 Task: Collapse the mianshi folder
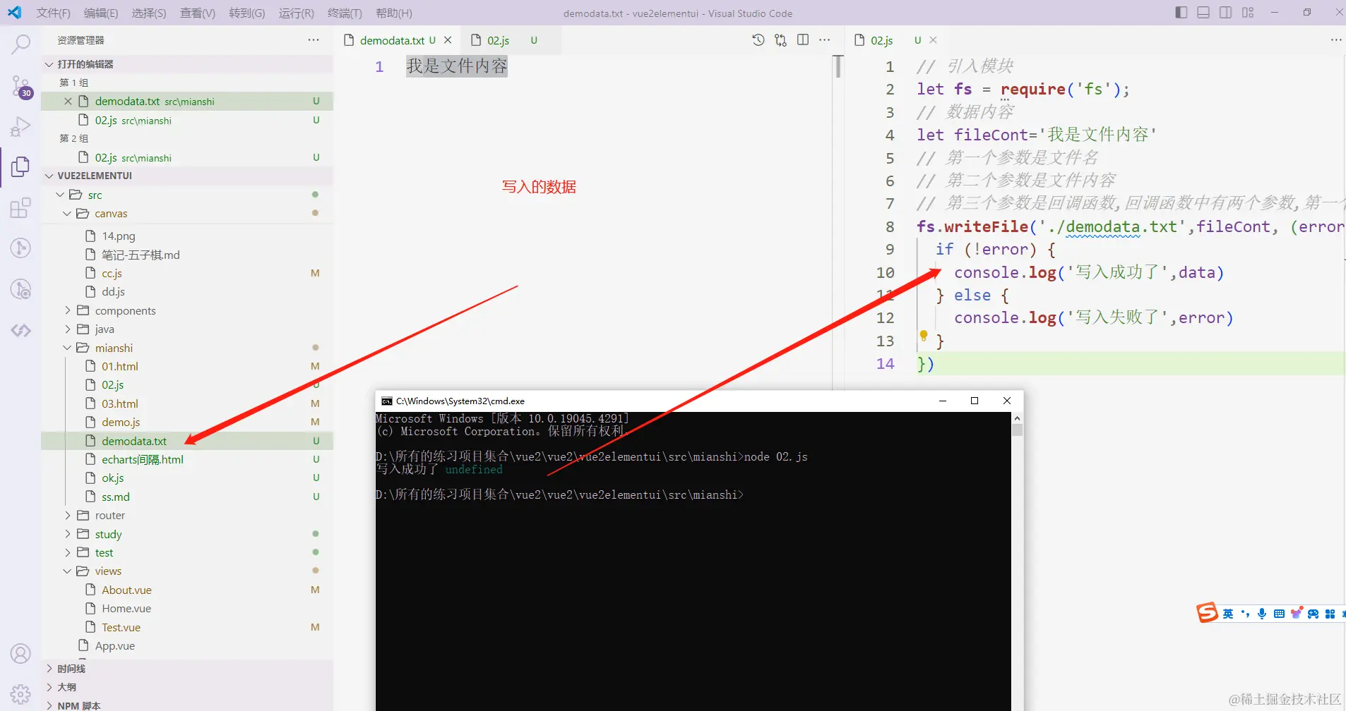click(x=187, y=348)
